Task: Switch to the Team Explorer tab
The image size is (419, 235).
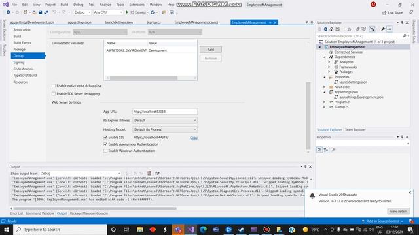Action: 355,129
